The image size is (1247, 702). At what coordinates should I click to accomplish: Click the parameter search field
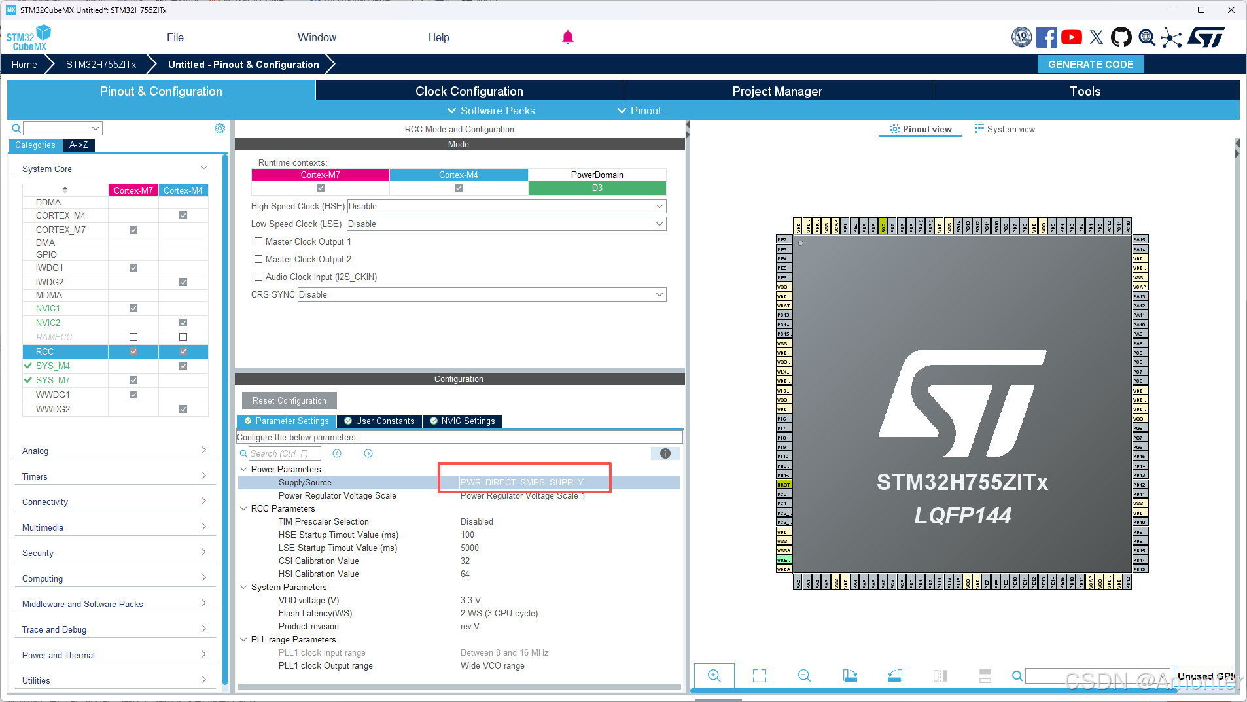(x=285, y=453)
